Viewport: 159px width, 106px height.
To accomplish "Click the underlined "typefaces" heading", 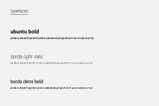I will click(19, 11).
